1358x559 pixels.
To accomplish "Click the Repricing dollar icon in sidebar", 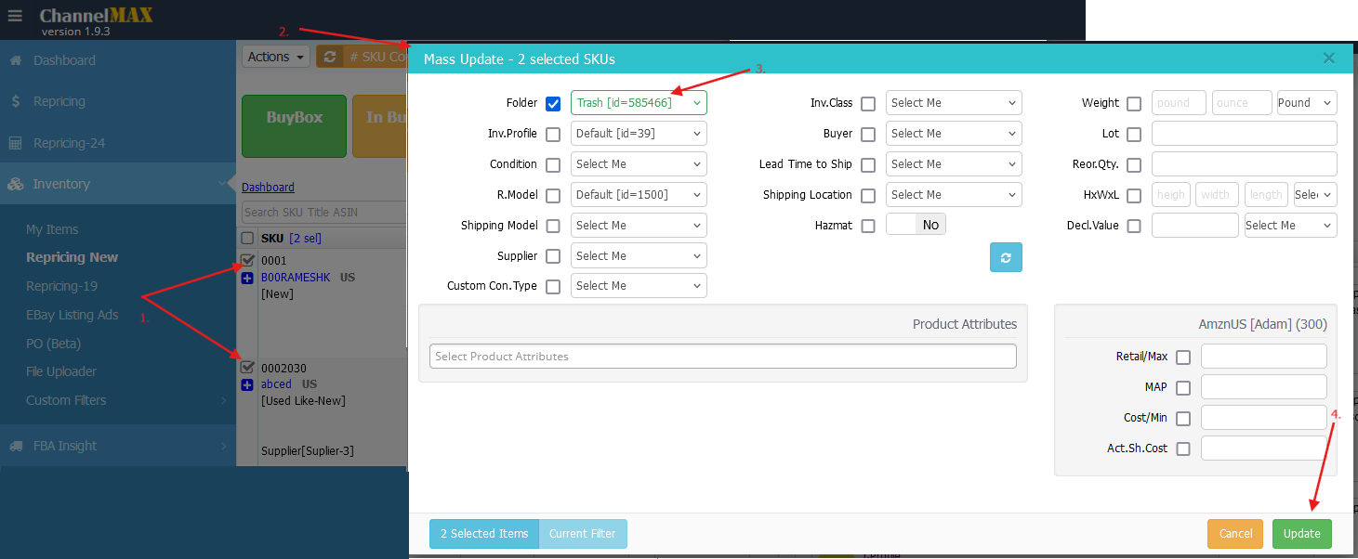I will coord(16,101).
